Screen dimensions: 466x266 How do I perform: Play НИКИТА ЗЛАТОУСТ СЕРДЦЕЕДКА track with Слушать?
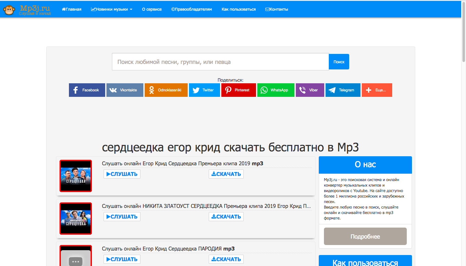[122, 217]
